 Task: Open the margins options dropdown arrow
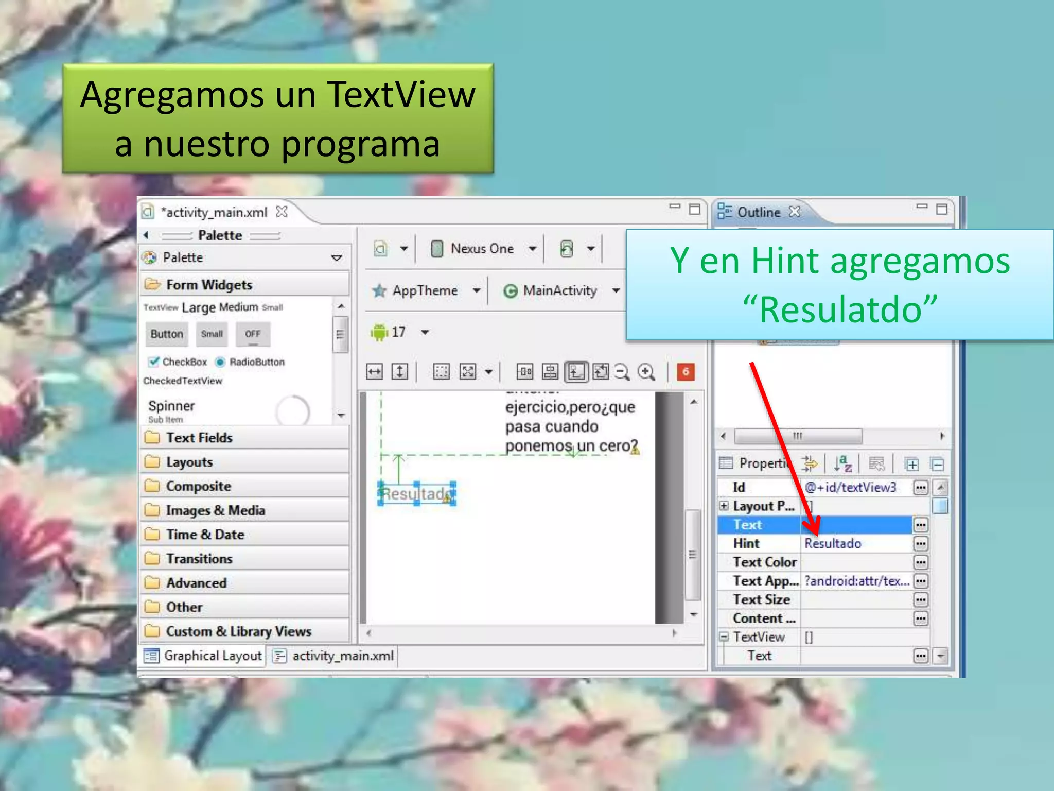pyautogui.click(x=489, y=371)
